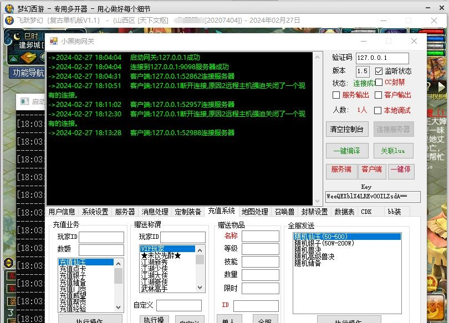Click the 小黑狗网关 window title icon
The image size is (449, 323).
[x=54, y=41]
